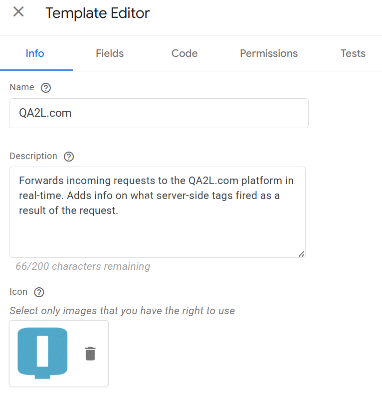Viewport: 382px width, 395px height.
Task: Click the Icon section label
Action: pyautogui.click(x=18, y=292)
